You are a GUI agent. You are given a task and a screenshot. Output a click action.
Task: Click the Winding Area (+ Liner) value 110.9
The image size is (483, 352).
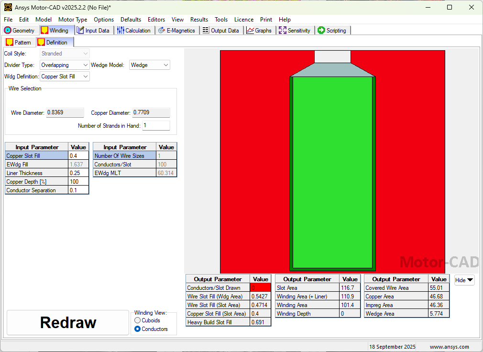[x=350, y=297]
